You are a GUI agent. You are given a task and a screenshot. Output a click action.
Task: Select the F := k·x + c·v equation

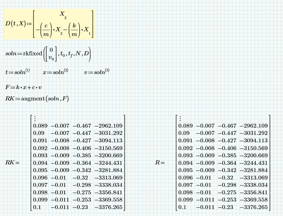(x=24, y=87)
